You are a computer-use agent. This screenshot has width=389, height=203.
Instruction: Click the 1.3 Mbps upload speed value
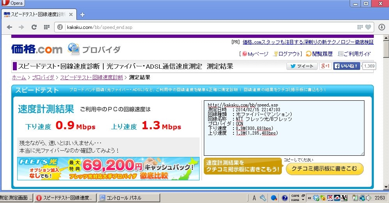(161, 125)
